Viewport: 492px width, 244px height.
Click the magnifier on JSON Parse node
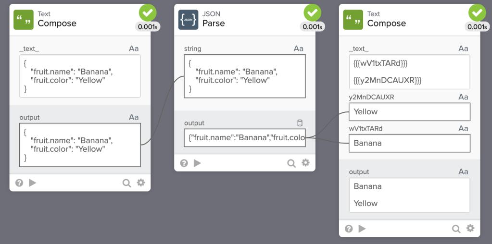(x=291, y=163)
